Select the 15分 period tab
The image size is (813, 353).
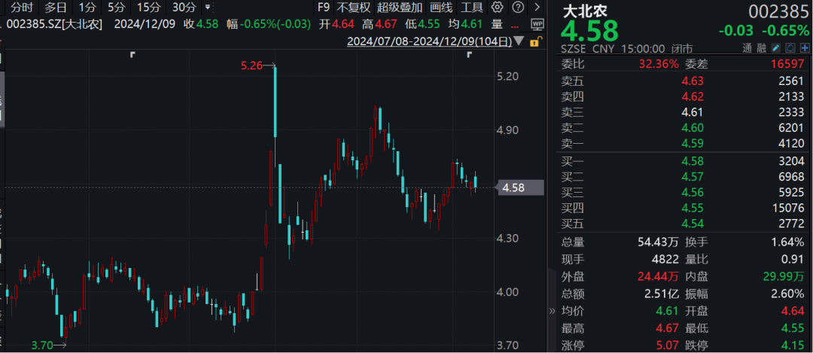click(x=149, y=8)
